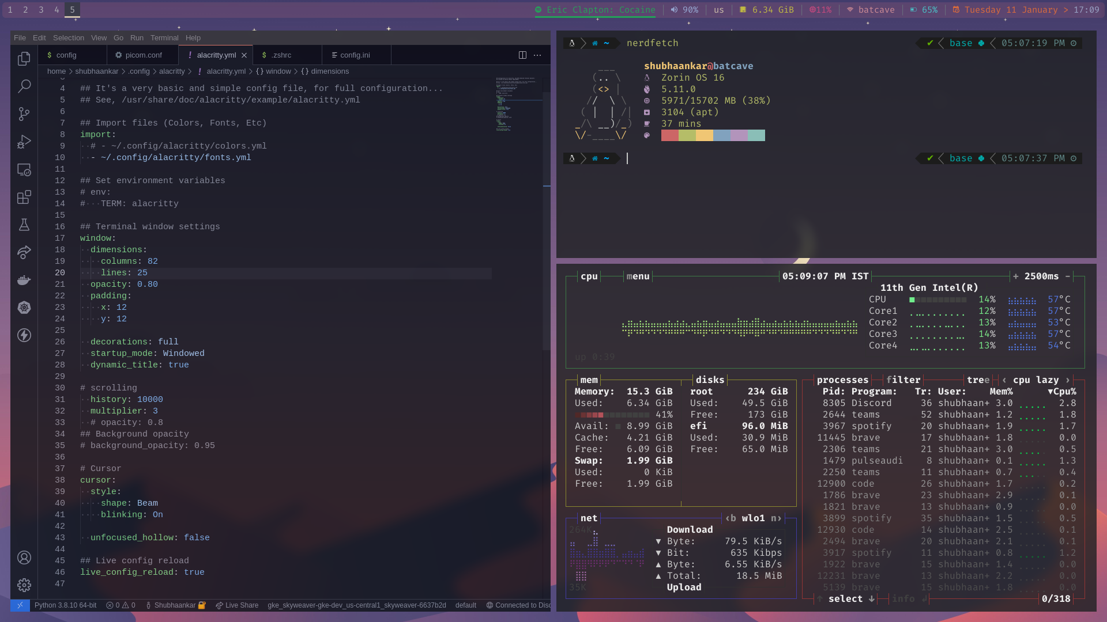Toggle the tree view in processes
This screenshot has height=622, width=1107.
[x=978, y=380]
